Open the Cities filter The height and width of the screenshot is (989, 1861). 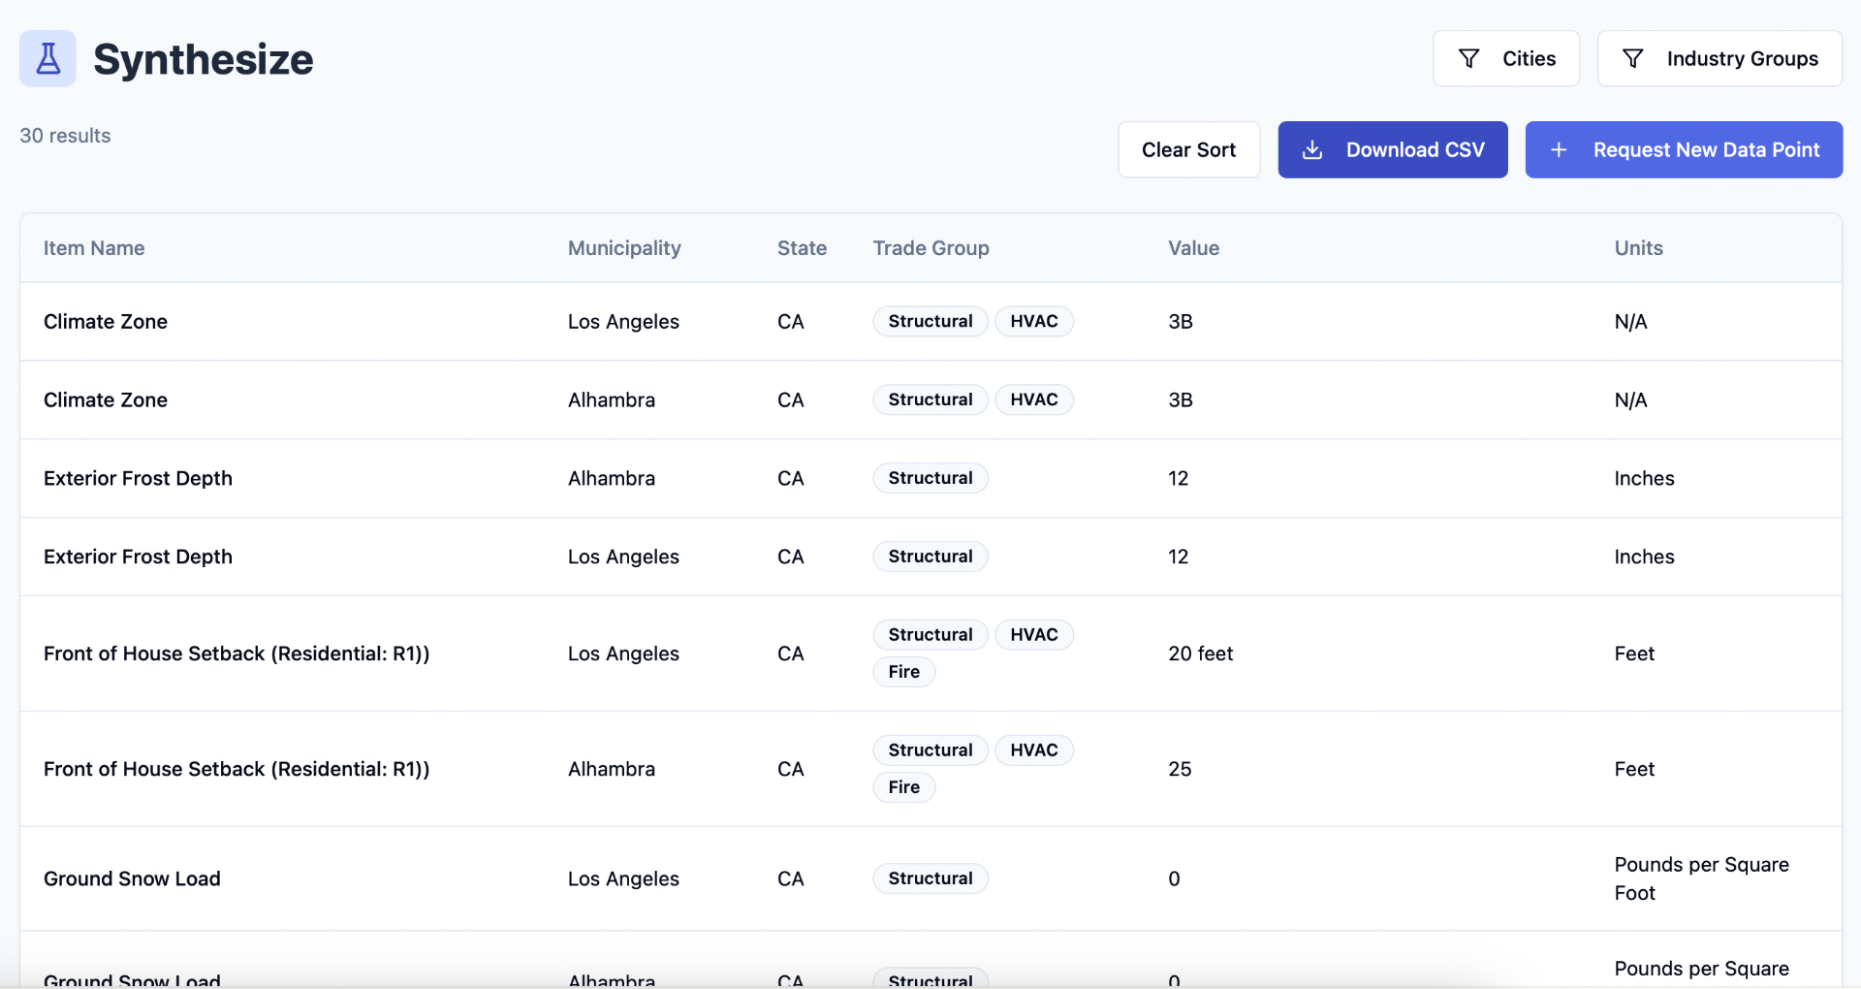(1506, 58)
